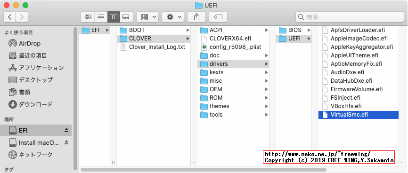Screen dimensions: 408x173
Task: Select AppleKeyAggregator.efi file
Action: (x=359, y=47)
